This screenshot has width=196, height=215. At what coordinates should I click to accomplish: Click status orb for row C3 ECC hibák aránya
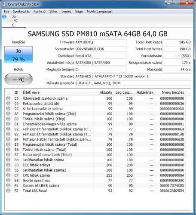click(8, 165)
